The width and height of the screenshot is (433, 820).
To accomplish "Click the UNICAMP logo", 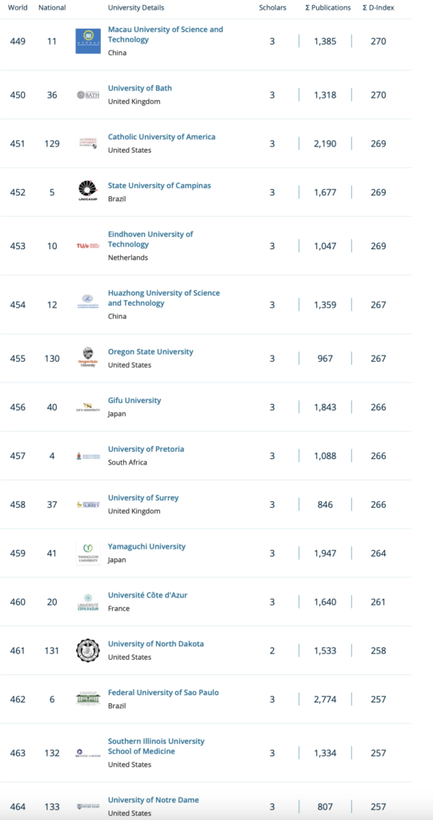I will tap(88, 192).
